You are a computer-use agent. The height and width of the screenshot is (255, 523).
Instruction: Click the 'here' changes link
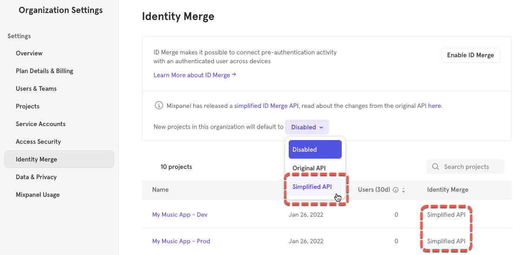(x=434, y=106)
